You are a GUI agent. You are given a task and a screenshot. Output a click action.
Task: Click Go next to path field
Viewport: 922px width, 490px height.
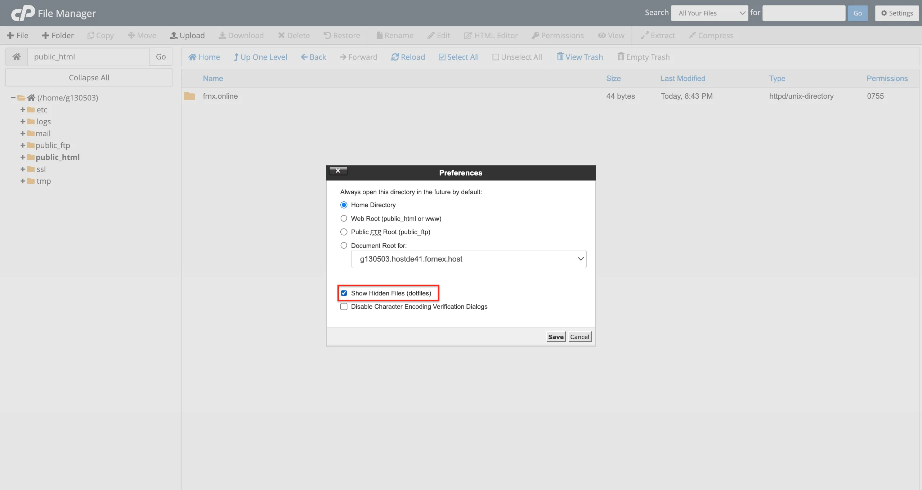click(x=161, y=57)
